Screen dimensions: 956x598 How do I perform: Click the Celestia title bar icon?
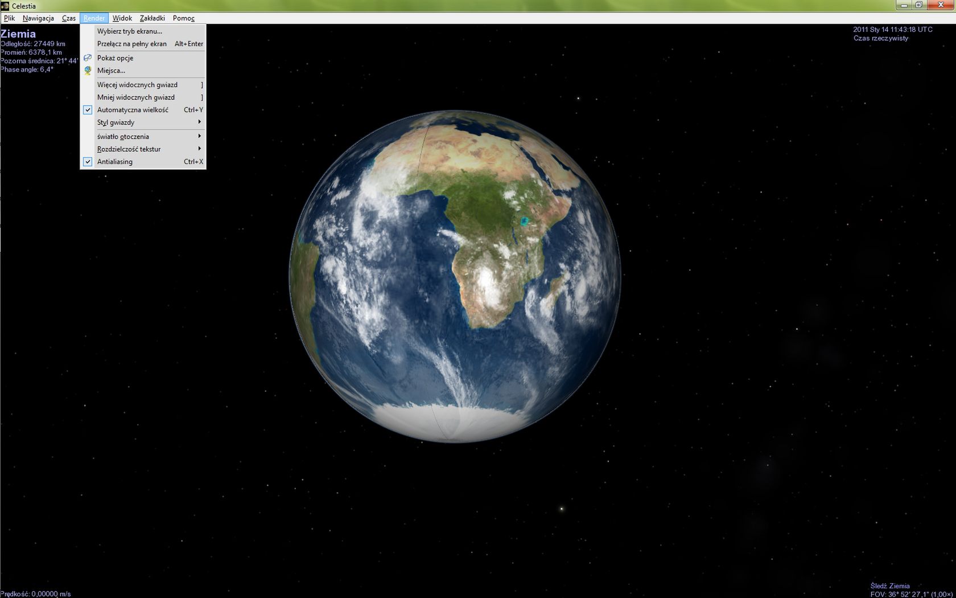[5, 6]
